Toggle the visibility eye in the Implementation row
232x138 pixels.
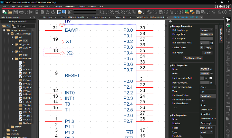pyautogui.click(x=211, y=83)
